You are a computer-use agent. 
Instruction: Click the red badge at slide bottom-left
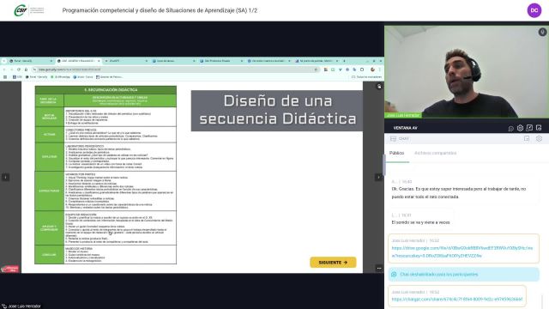tap(9, 269)
